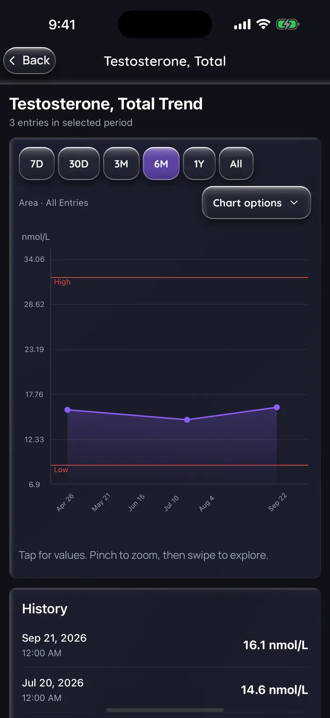The width and height of the screenshot is (330, 718).
Task: Switch to the 3M range
Action: [121, 164]
